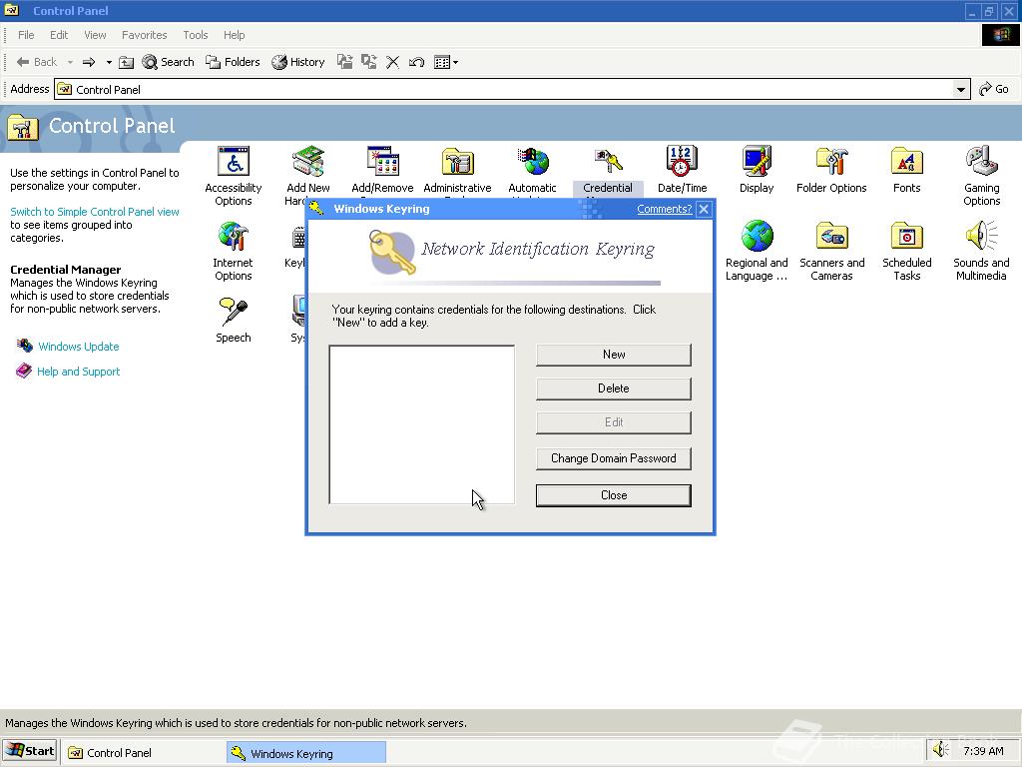Click the empty credentials list box

pyautogui.click(x=422, y=424)
